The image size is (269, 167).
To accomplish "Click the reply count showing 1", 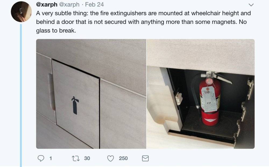I will click(x=51, y=158).
